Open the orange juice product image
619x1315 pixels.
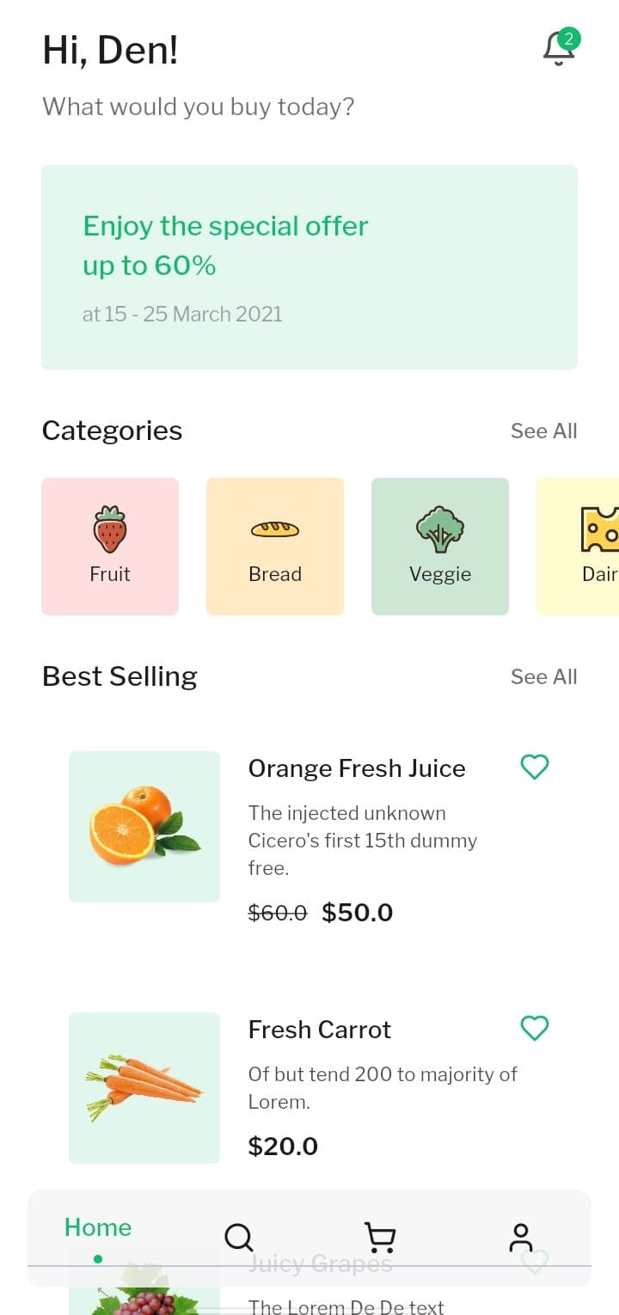point(144,827)
